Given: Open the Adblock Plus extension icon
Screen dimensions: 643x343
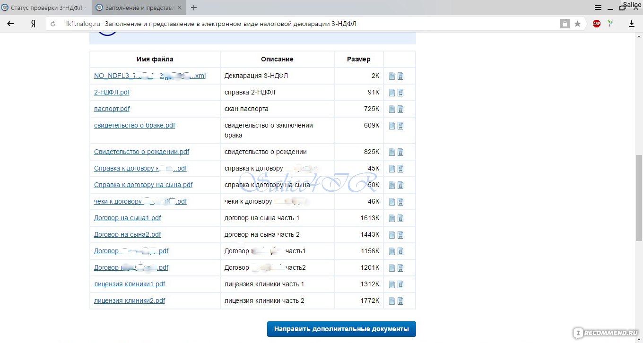Looking at the screenshot, I should pyautogui.click(x=597, y=24).
